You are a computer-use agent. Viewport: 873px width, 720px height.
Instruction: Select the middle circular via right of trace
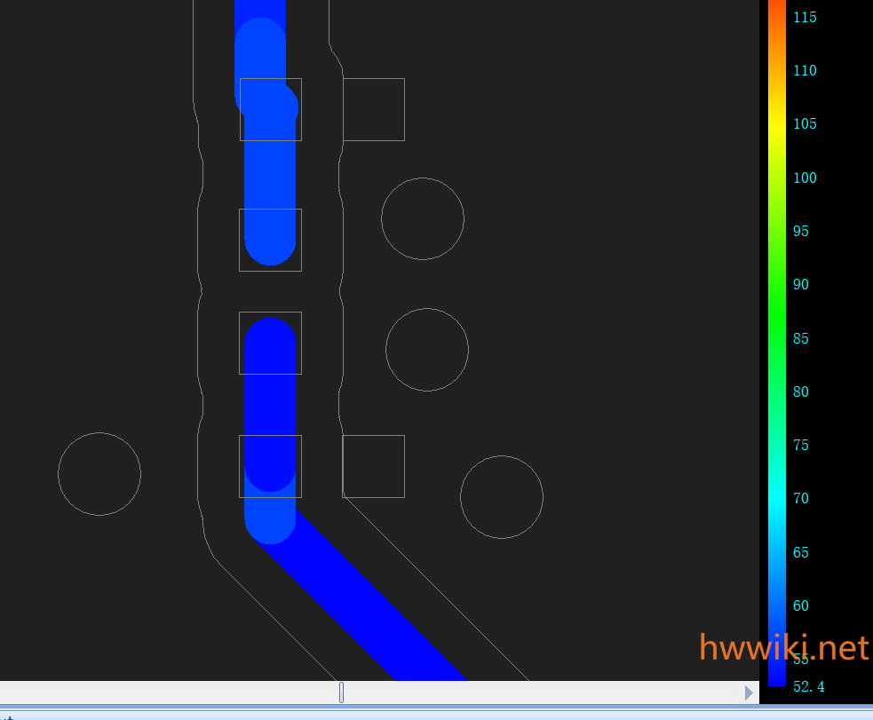coord(427,350)
